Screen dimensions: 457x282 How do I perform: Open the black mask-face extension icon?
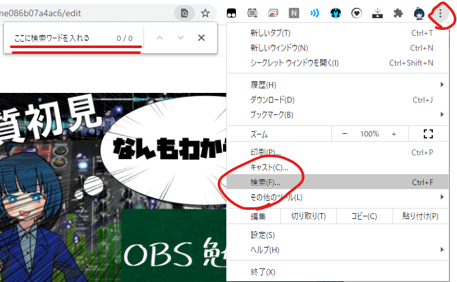pyautogui.click(x=231, y=13)
